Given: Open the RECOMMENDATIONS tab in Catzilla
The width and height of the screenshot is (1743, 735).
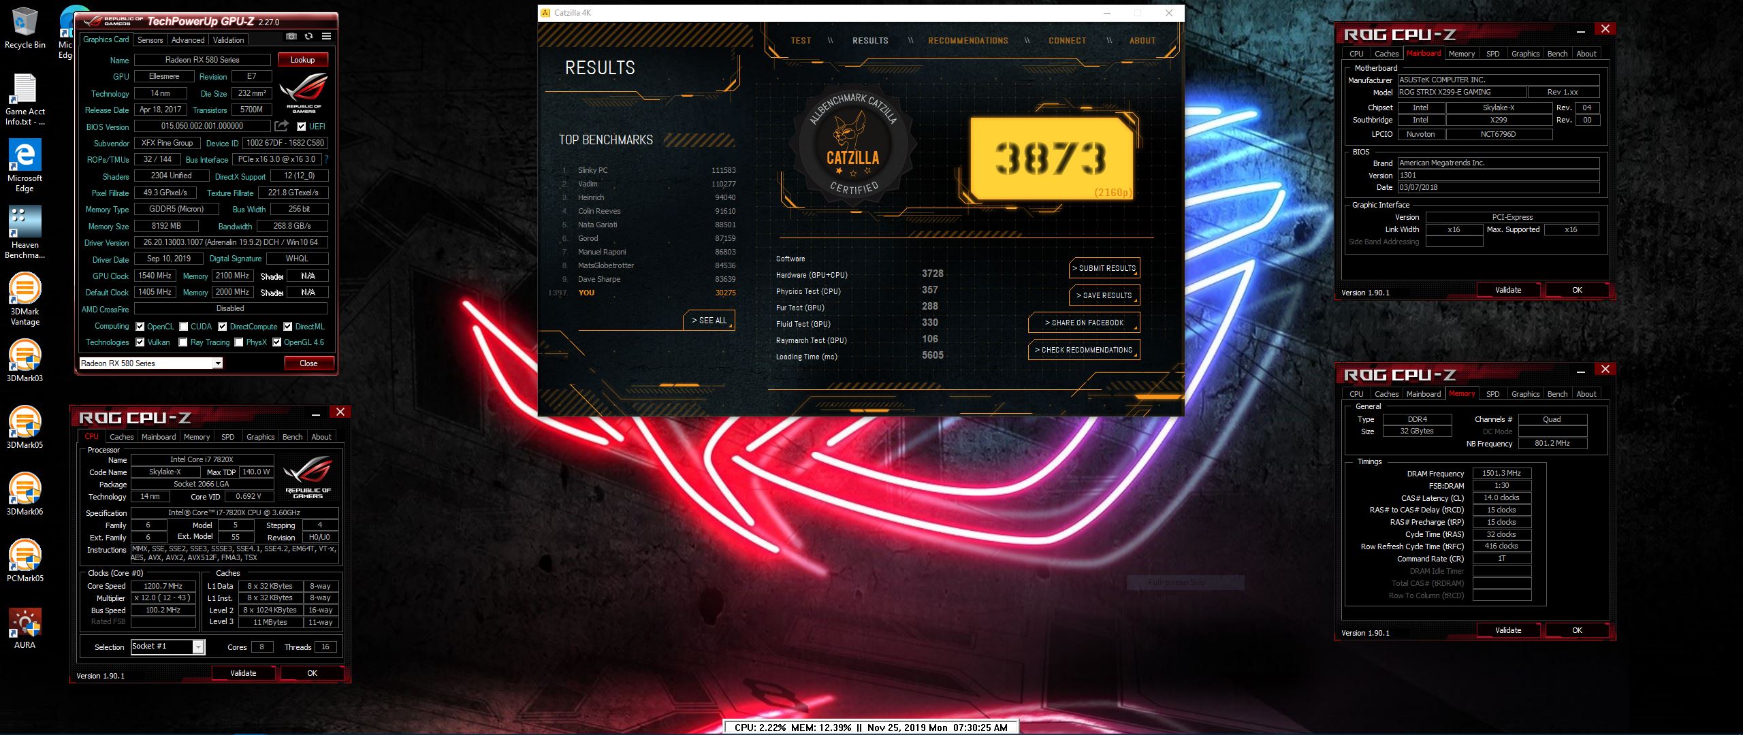Looking at the screenshot, I should pos(968,41).
